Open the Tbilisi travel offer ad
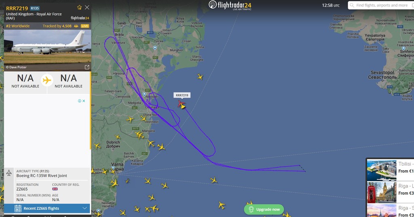Screen dimensions: 414x217 (390, 170)
